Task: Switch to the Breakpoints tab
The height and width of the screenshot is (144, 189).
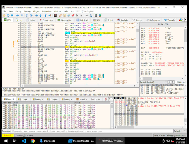Action: (46, 20)
